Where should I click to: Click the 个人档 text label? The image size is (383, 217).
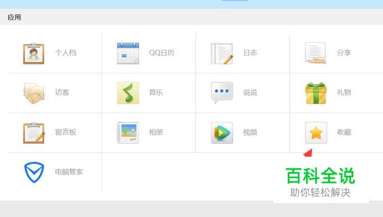[66, 53]
